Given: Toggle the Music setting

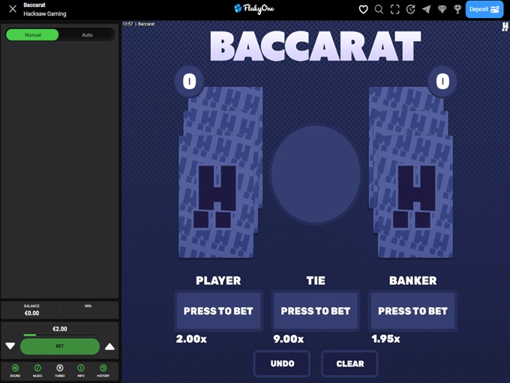Looking at the screenshot, I should (37, 368).
